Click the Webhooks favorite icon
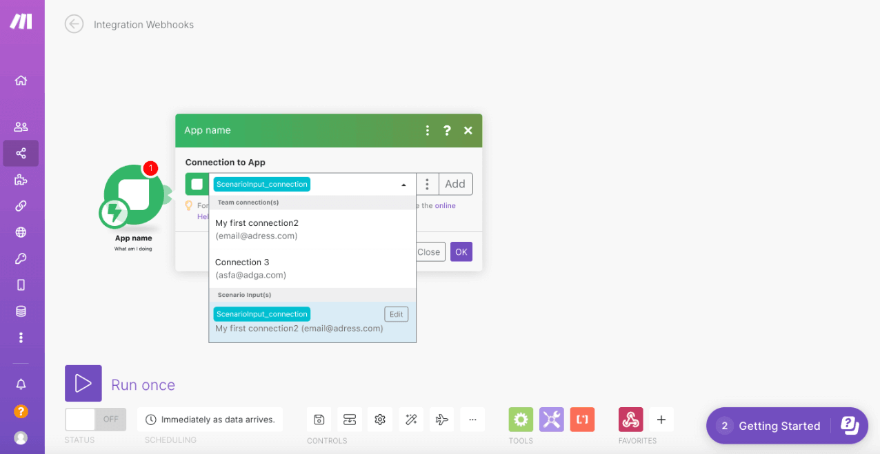This screenshot has height=454, width=880. pos(630,419)
